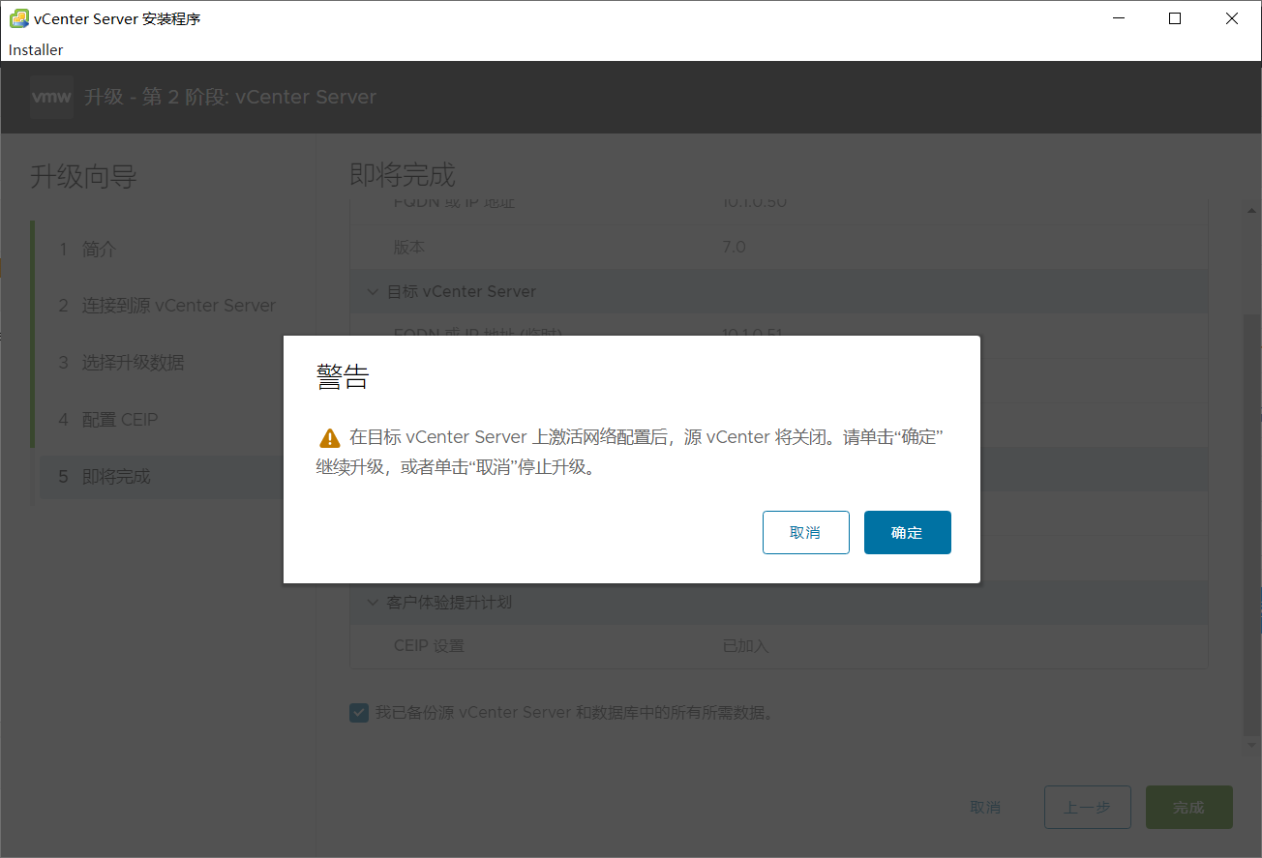Collapse the 目标 vCenter Server section
Viewport: 1262px width, 858px height.
point(374,291)
